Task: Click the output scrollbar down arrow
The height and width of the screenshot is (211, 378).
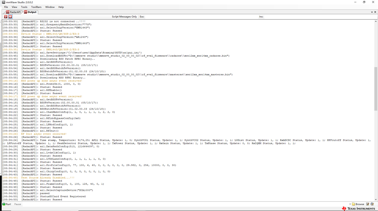Action: (x=376, y=199)
